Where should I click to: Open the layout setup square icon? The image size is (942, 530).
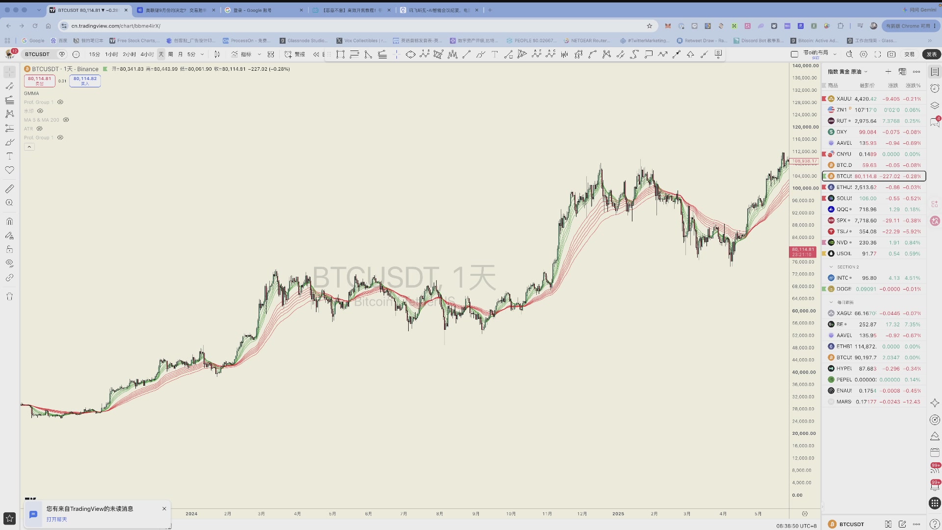[794, 54]
